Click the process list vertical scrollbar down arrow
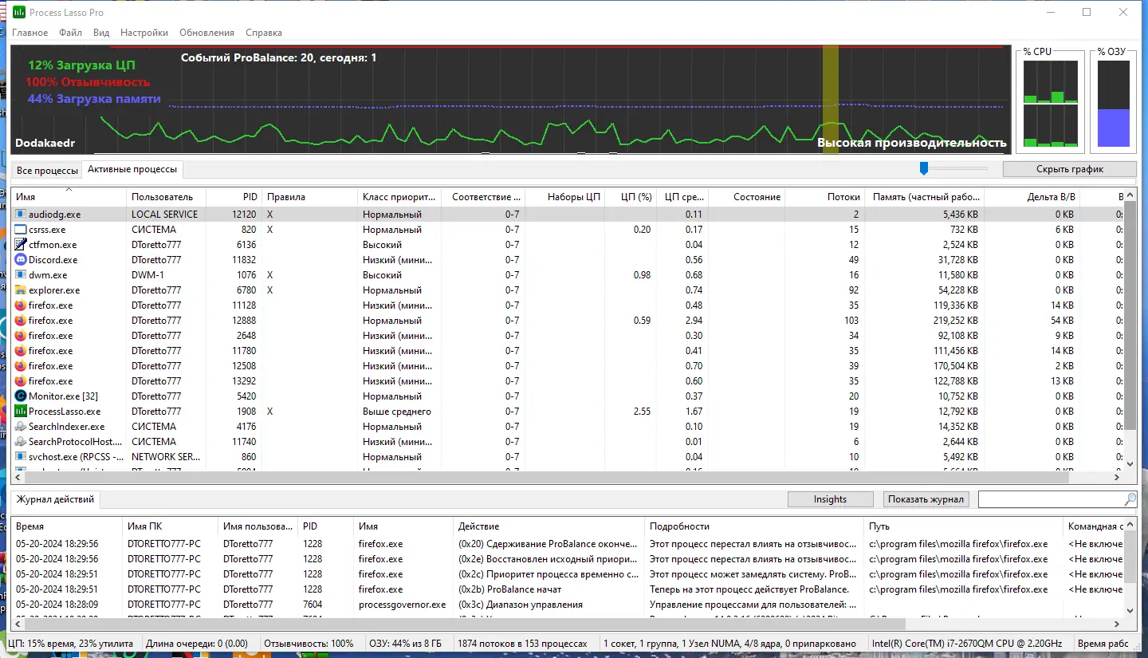 pyautogui.click(x=1130, y=463)
